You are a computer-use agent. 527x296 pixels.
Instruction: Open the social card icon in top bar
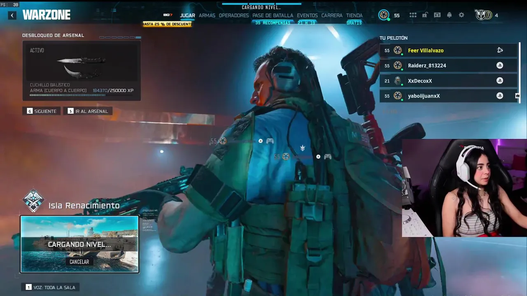click(437, 15)
